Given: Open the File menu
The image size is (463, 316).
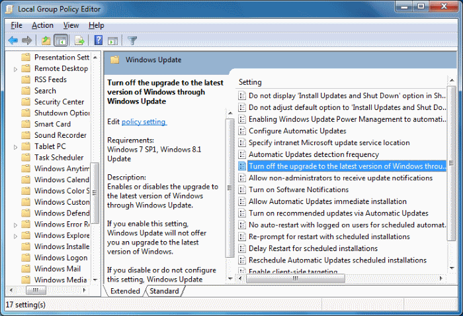Looking at the screenshot, I should click(17, 25).
